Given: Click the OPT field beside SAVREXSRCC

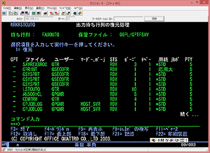Looking at the screenshot, I should coord(14,65).
